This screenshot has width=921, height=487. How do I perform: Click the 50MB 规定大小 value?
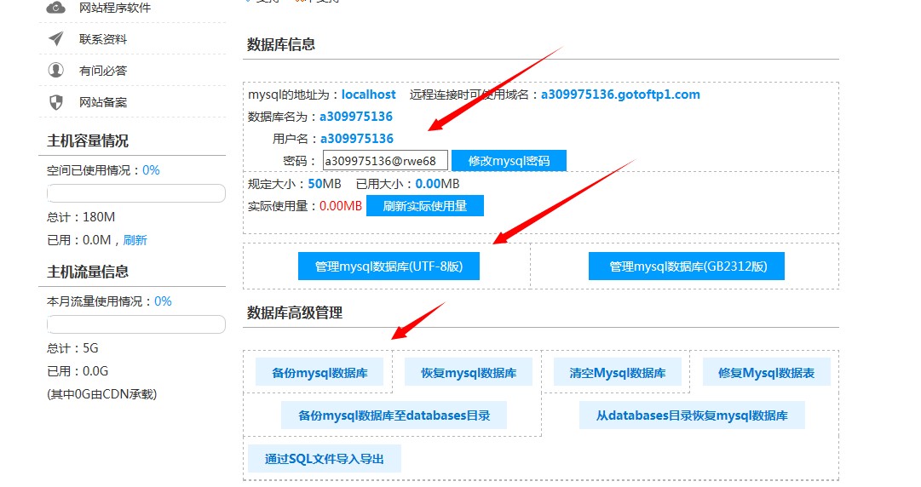coord(325,184)
